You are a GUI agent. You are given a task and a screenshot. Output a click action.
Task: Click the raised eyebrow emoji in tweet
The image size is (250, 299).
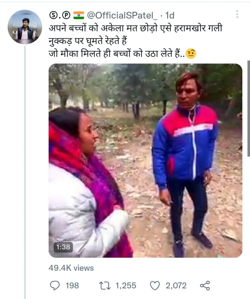coord(191,54)
